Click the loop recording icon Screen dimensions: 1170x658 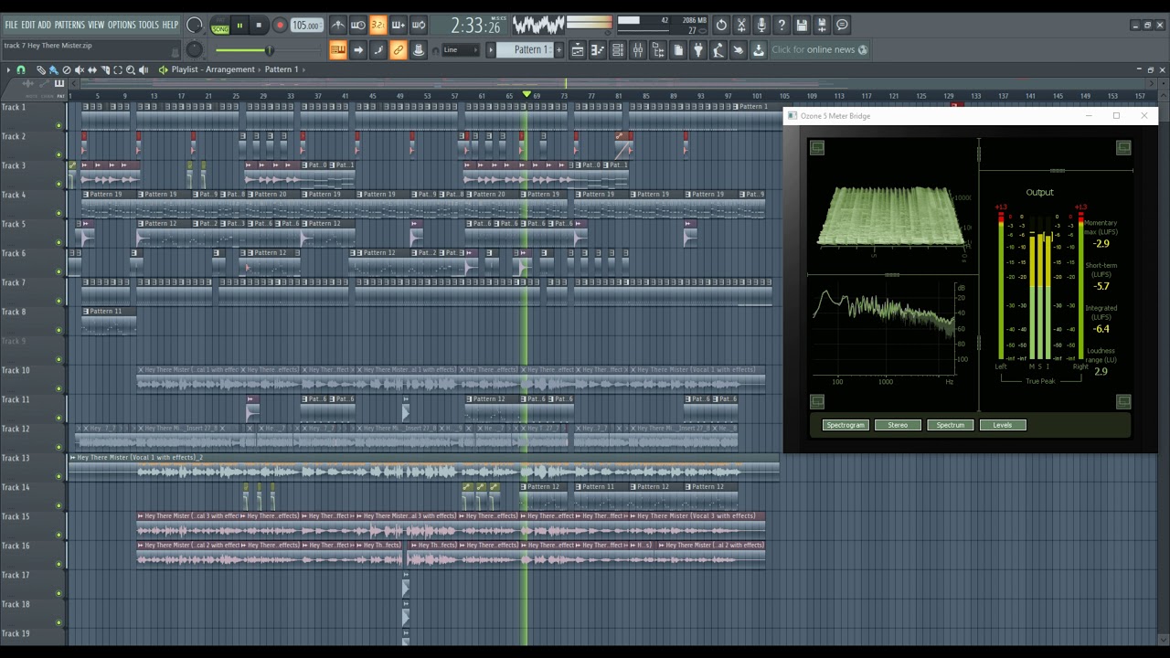pyautogui.click(x=419, y=25)
